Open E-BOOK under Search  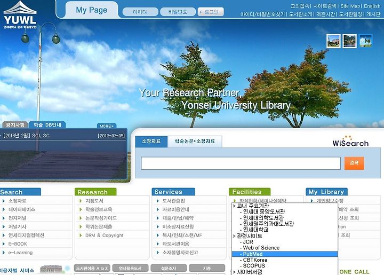[18, 244]
